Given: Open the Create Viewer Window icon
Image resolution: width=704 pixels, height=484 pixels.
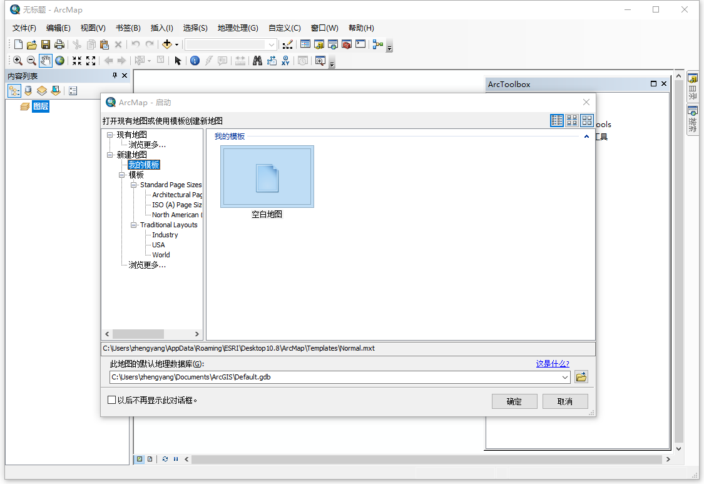Looking at the screenshot, I should [x=320, y=61].
